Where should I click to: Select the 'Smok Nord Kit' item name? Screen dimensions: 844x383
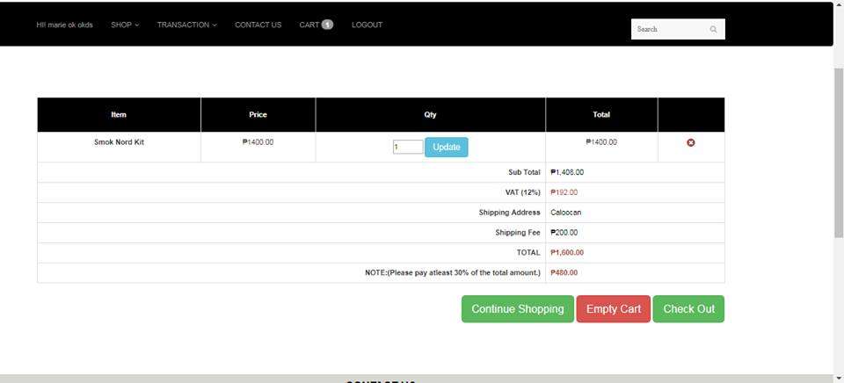pyautogui.click(x=119, y=142)
